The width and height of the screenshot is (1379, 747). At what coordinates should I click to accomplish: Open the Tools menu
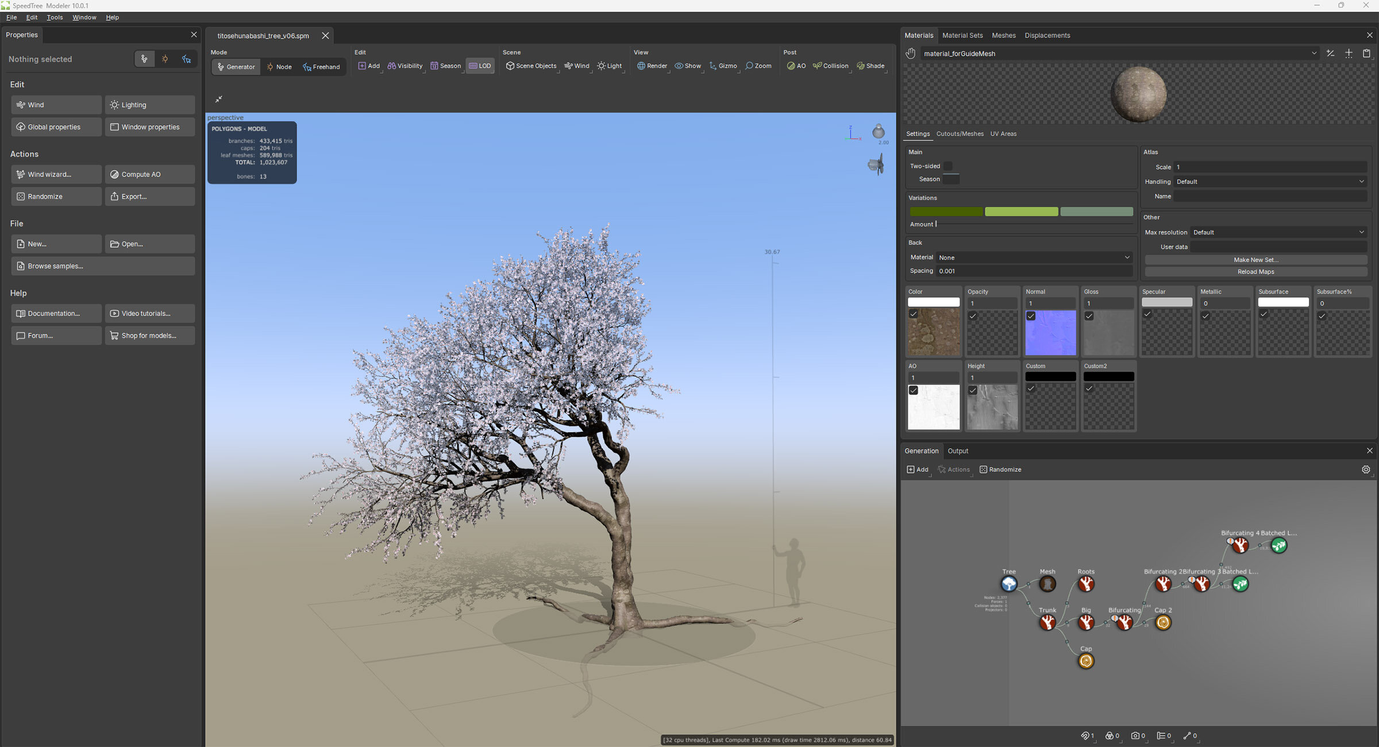click(x=55, y=17)
